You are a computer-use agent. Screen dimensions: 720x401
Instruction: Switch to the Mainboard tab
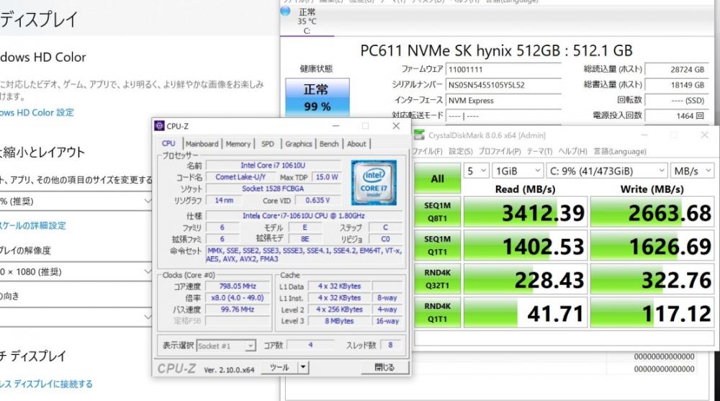[202, 144]
